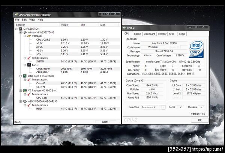
Task: Switch to the Memory tab in CPU-Z
Action: pyautogui.click(x=162, y=34)
